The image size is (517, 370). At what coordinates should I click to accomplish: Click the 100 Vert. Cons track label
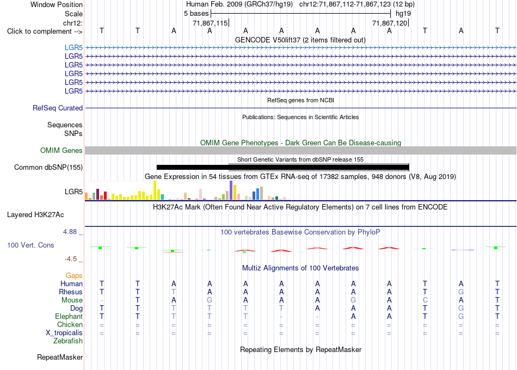point(30,245)
